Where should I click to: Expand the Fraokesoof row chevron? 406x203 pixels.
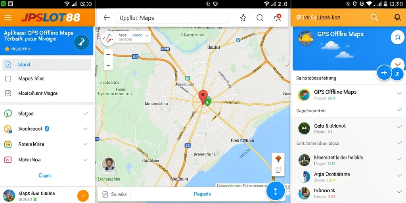86,129
